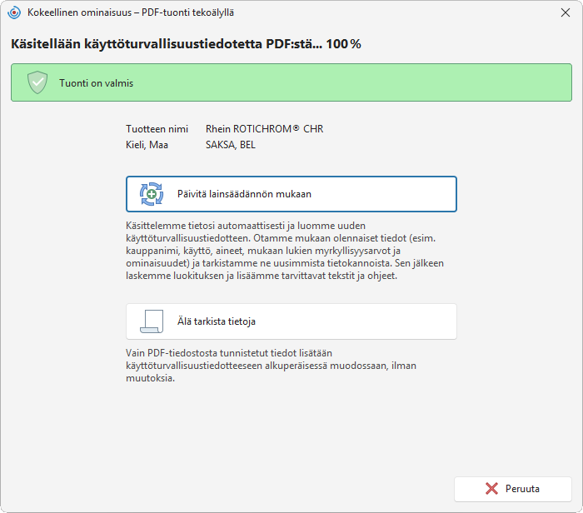
Task: Click the blank document page icon
Action: coord(152,321)
